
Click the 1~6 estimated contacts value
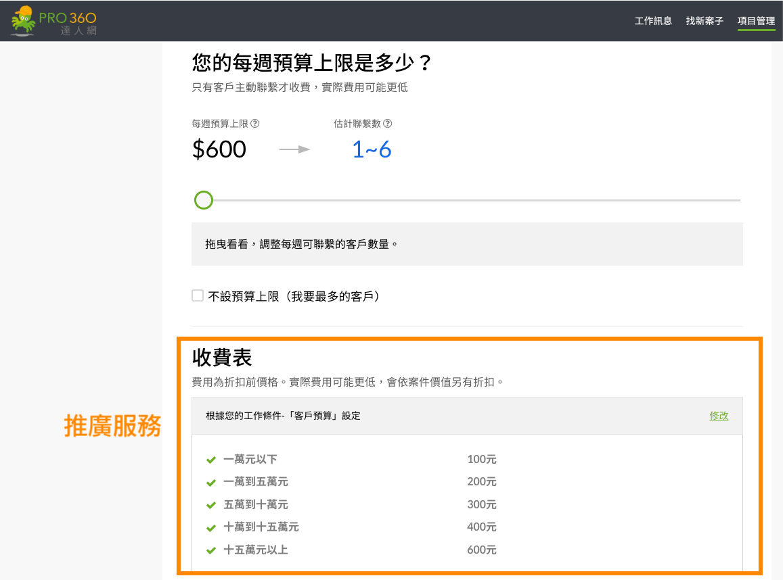pos(372,149)
